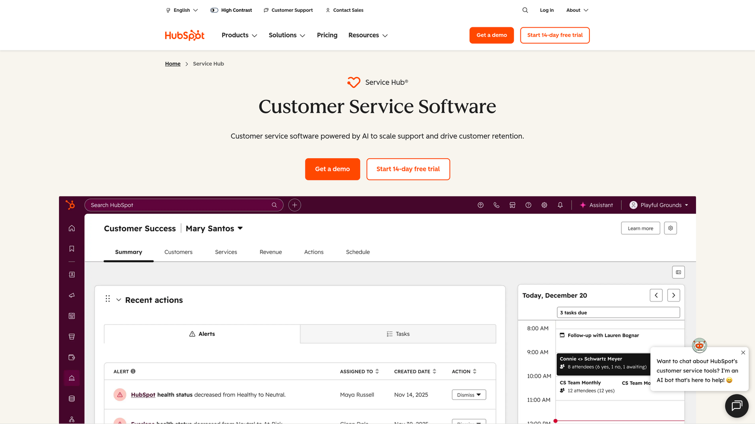Click the help question-mark icon
The image size is (755, 424).
[x=528, y=205]
